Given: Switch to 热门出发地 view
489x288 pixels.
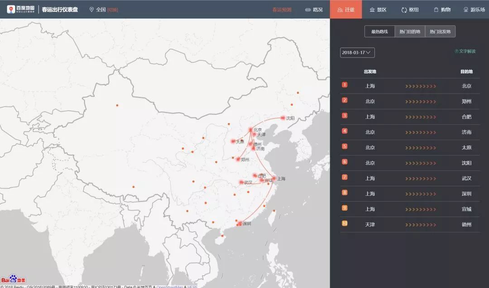Looking at the screenshot, I should [x=440, y=32].
